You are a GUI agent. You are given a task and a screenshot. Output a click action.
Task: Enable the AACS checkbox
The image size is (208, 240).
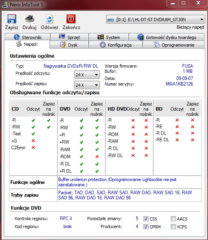(x=173, y=219)
